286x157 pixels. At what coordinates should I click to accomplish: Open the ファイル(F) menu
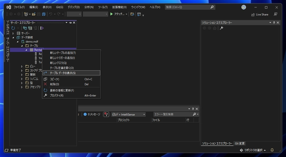(19, 7)
